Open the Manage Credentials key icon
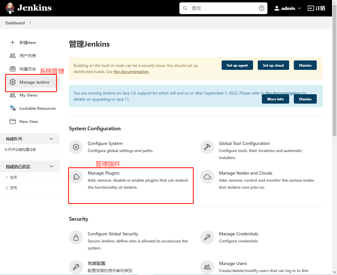This screenshot has width=337, height=275. tap(207, 237)
